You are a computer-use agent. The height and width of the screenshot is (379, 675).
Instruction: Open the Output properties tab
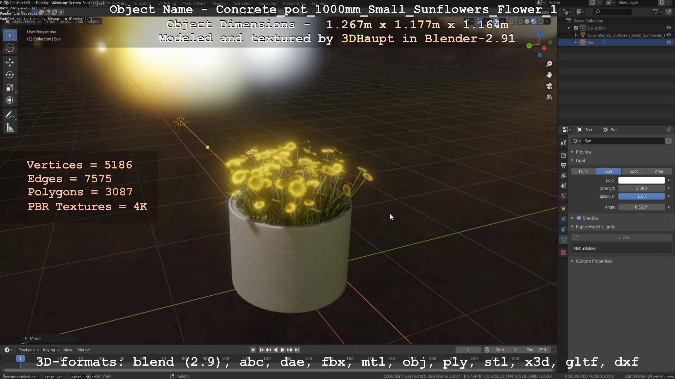[563, 165]
